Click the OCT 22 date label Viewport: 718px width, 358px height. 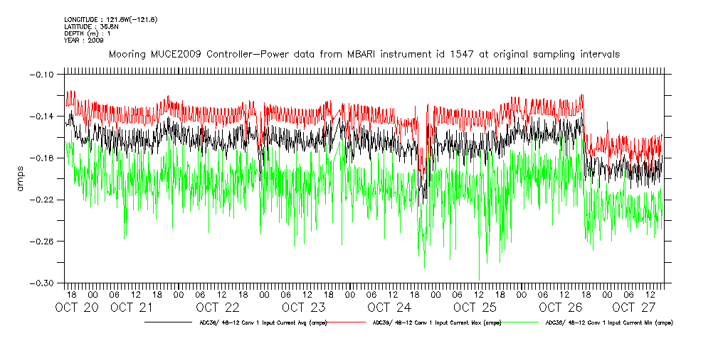(x=218, y=308)
